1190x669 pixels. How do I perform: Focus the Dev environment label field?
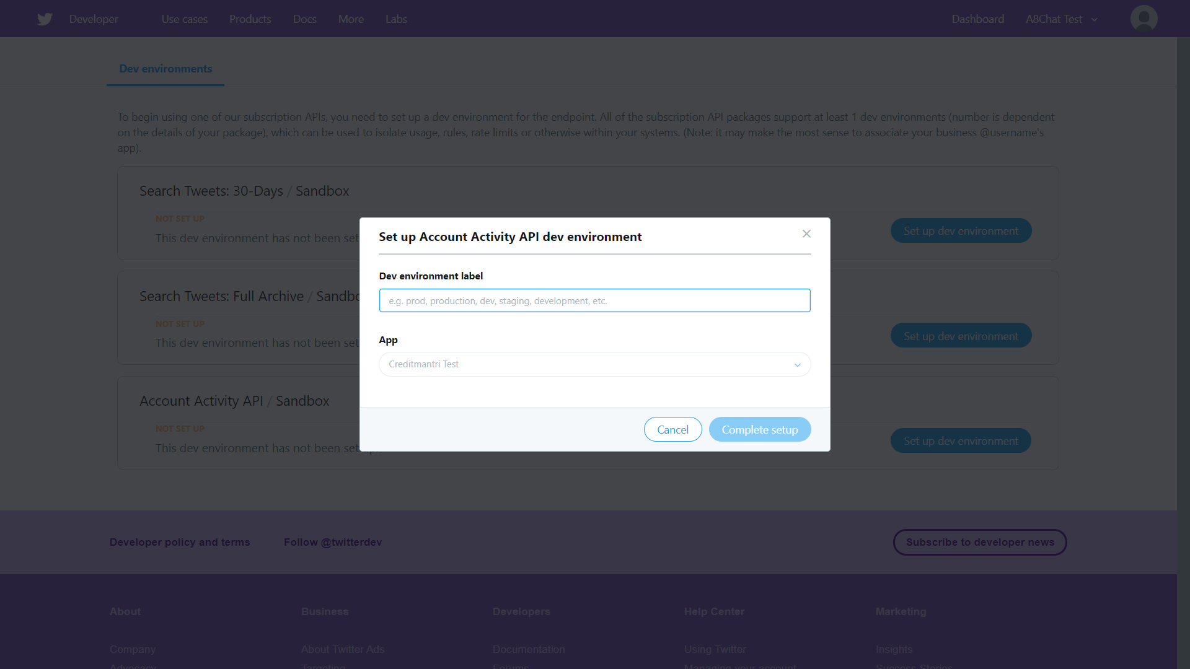594,300
